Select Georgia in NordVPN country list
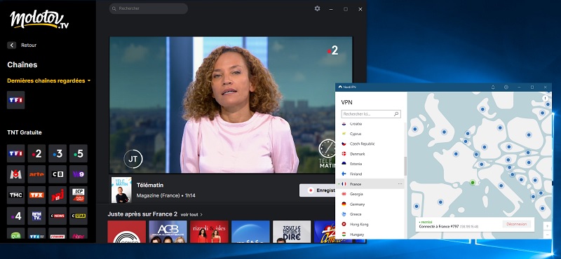 pyautogui.click(x=370, y=194)
